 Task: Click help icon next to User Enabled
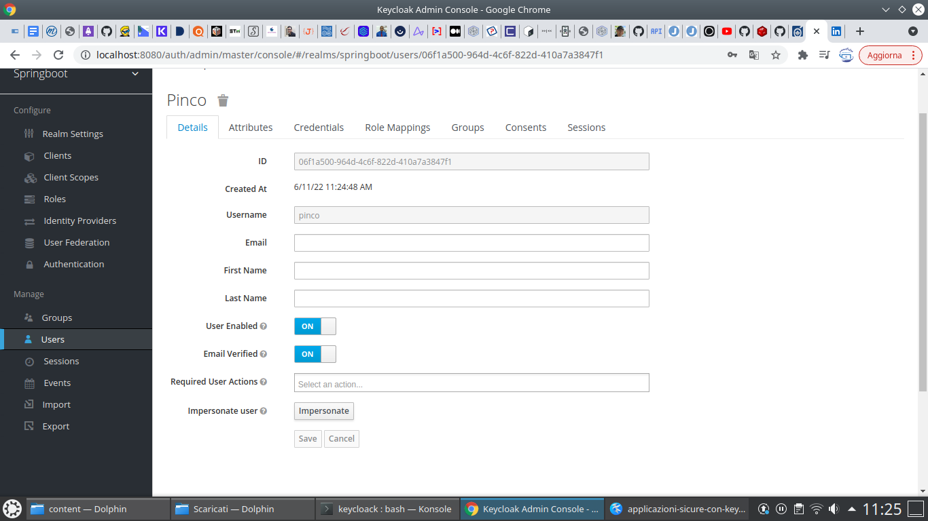pos(264,326)
